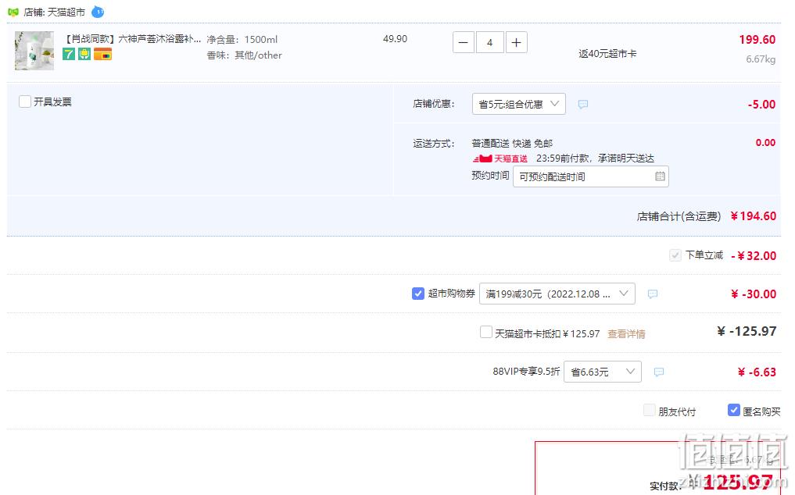Expand the 省5元:组合优惠 dropdown
The height and width of the screenshot is (495, 795).
click(519, 104)
